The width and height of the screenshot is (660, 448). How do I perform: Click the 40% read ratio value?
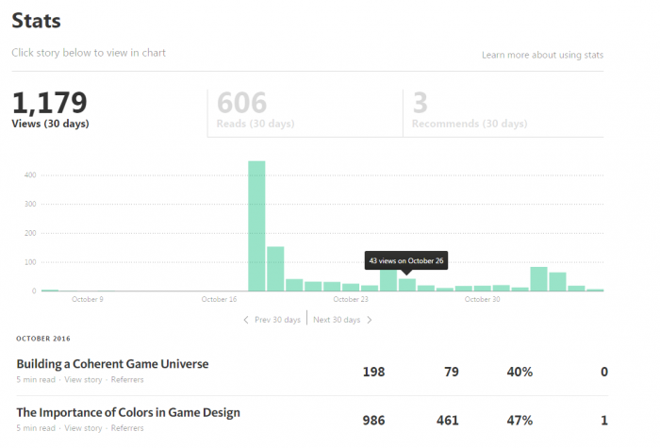coord(520,372)
